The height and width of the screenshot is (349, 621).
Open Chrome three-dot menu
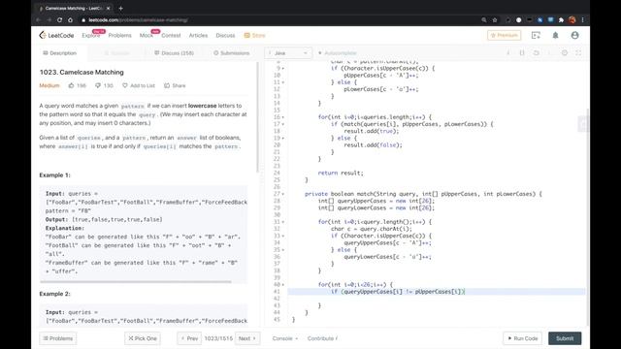(582, 19)
